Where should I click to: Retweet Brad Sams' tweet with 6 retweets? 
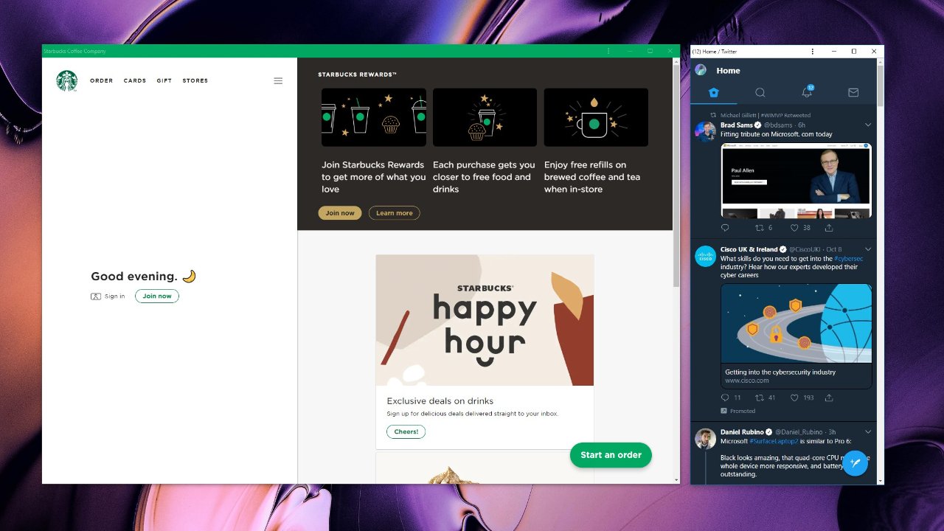[760, 228]
